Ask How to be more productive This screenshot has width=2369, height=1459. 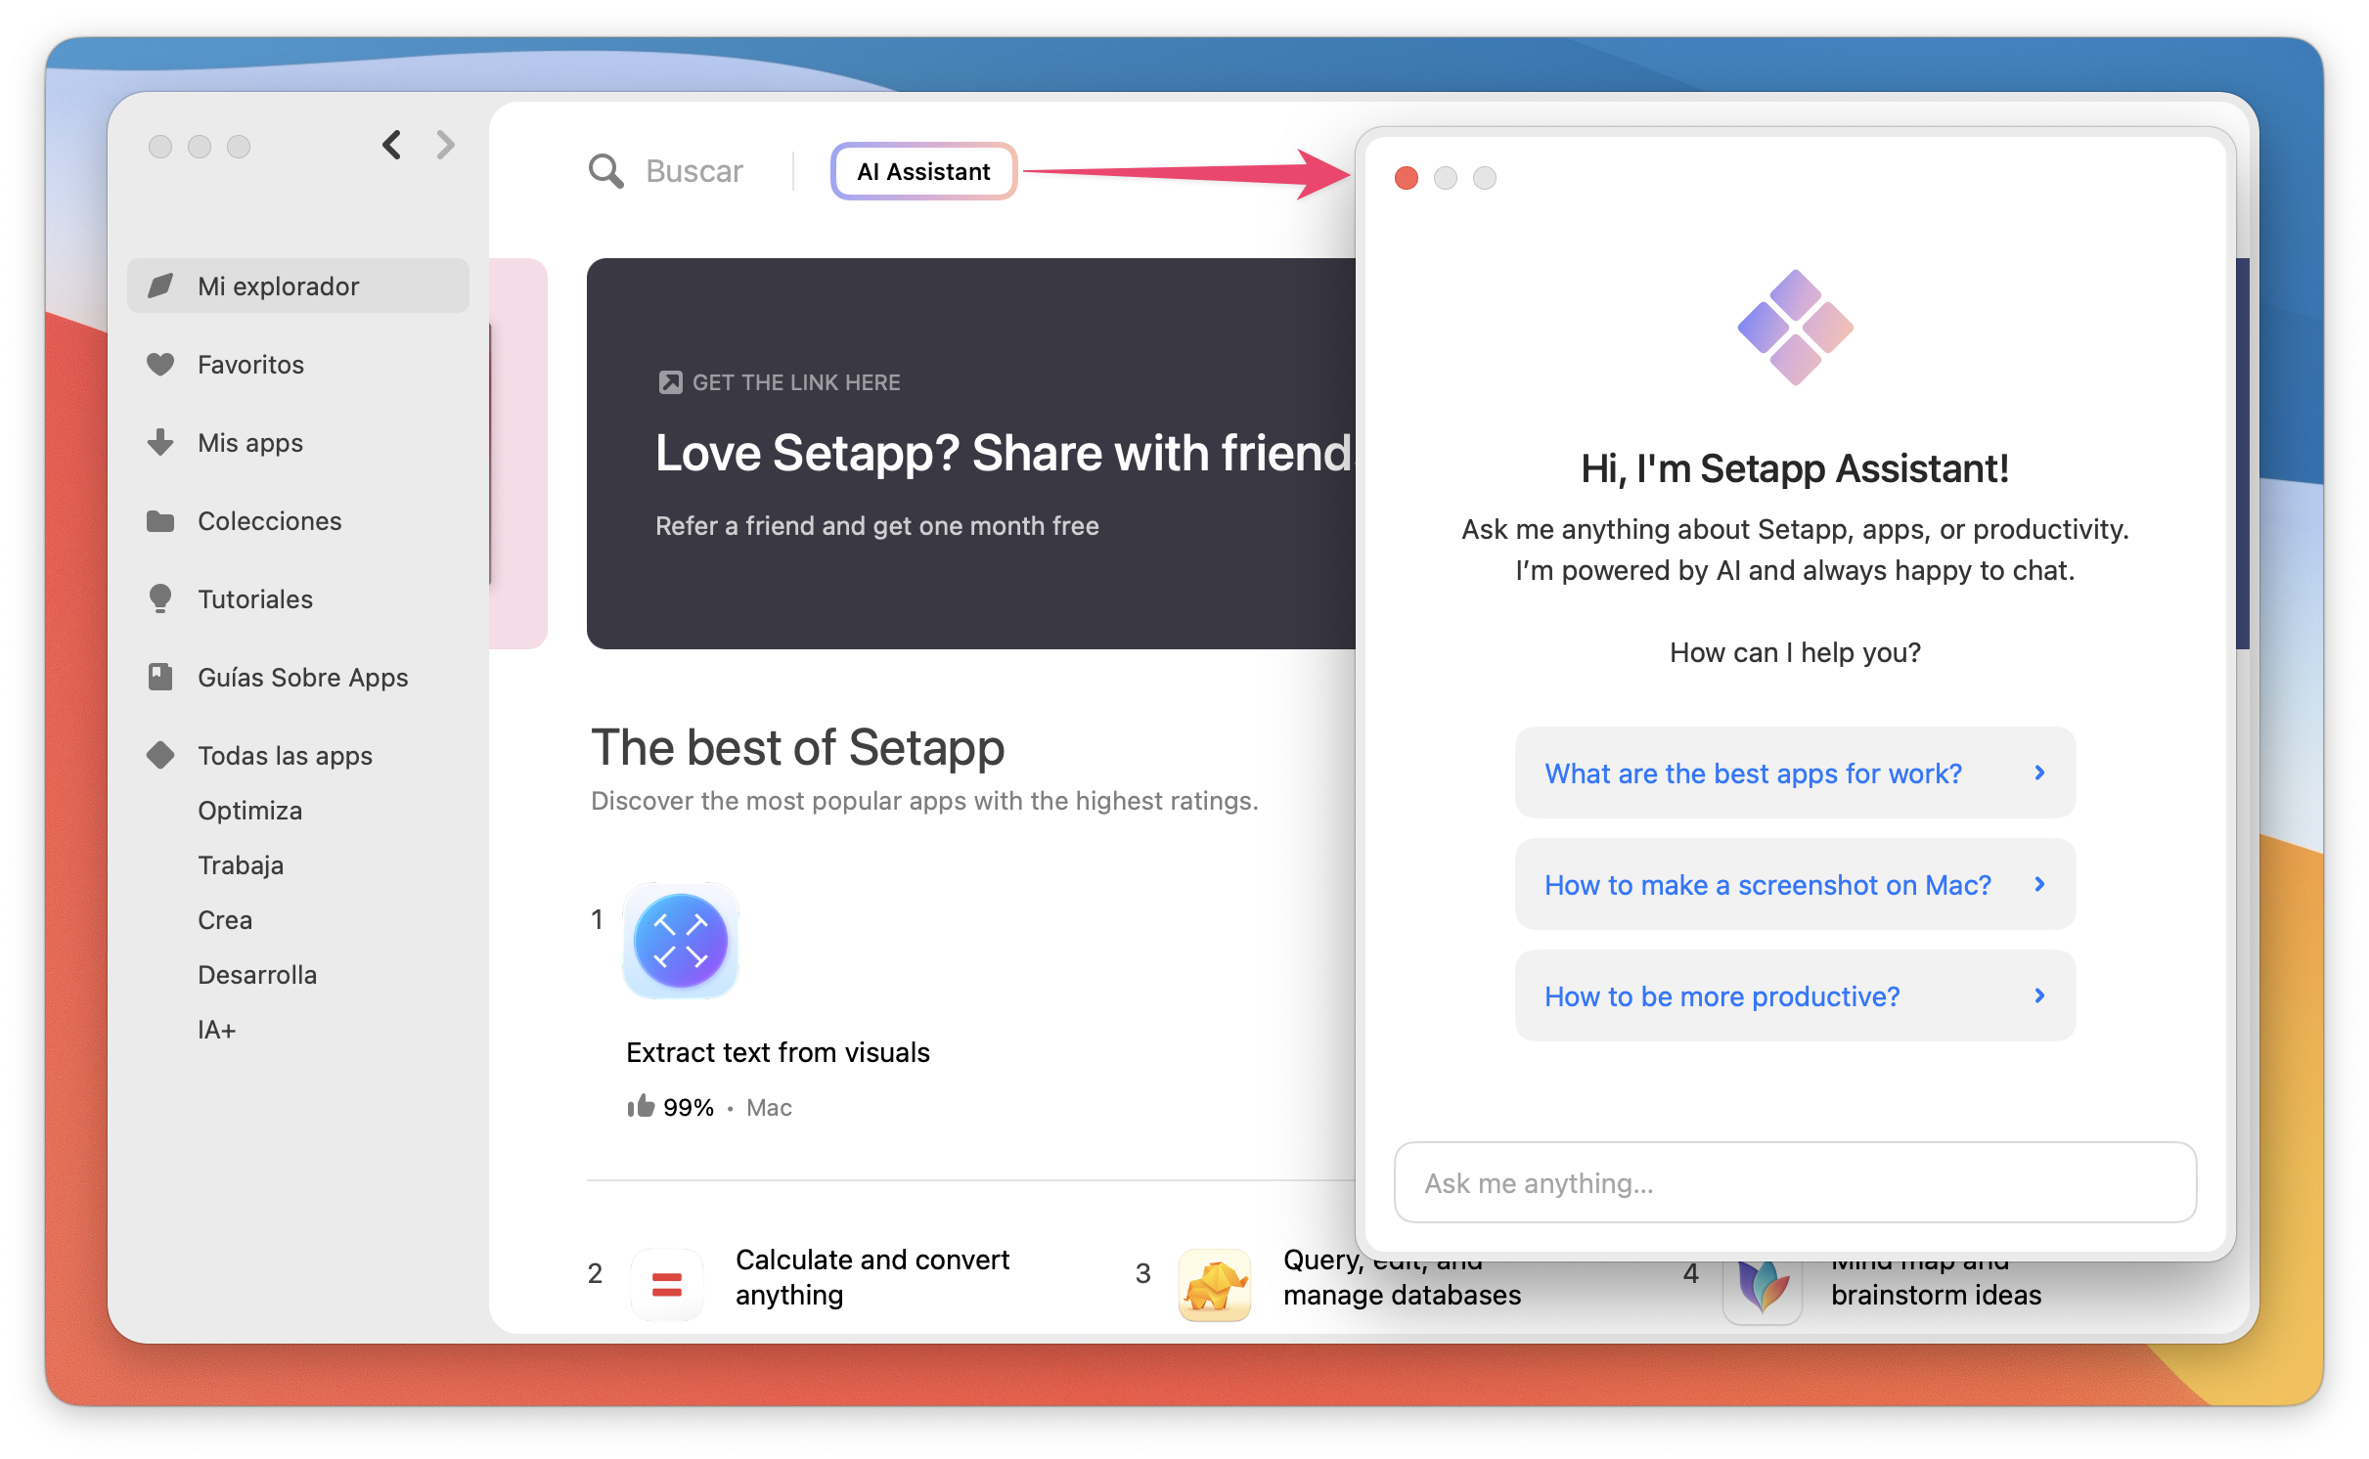click(x=1795, y=995)
